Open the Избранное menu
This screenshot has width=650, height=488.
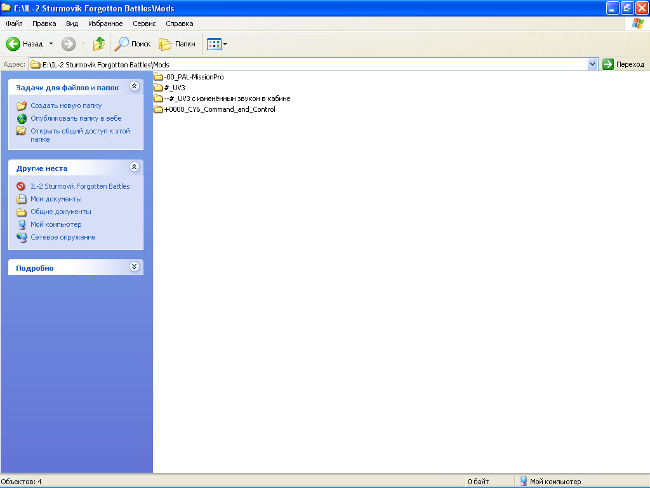pyautogui.click(x=105, y=24)
